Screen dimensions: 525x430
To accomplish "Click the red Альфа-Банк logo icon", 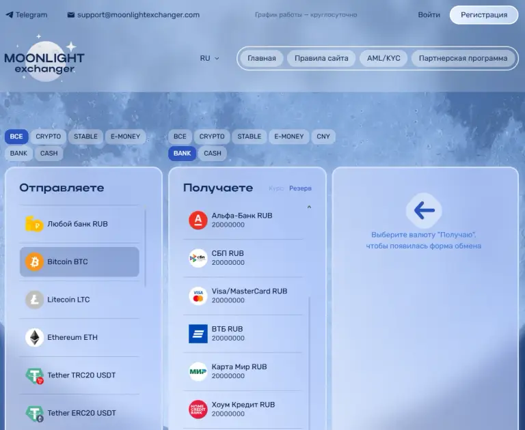I will point(198,220).
